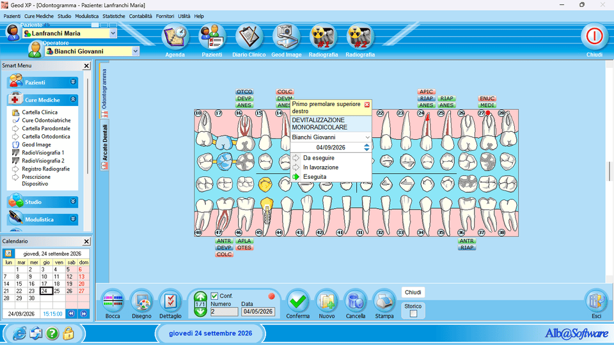Expand the Studio smart menu section
This screenshot has width=614, height=345.
click(x=73, y=201)
